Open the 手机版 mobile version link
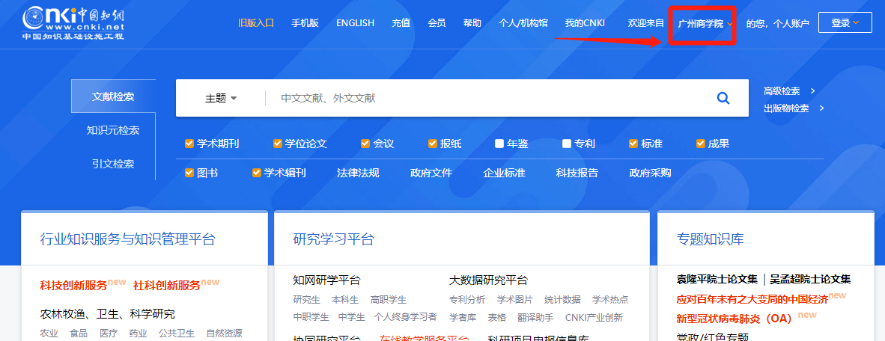 pos(305,23)
